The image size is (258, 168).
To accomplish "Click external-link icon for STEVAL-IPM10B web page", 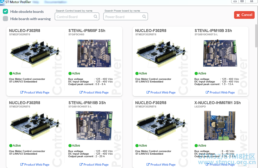I will tap(207, 92).
